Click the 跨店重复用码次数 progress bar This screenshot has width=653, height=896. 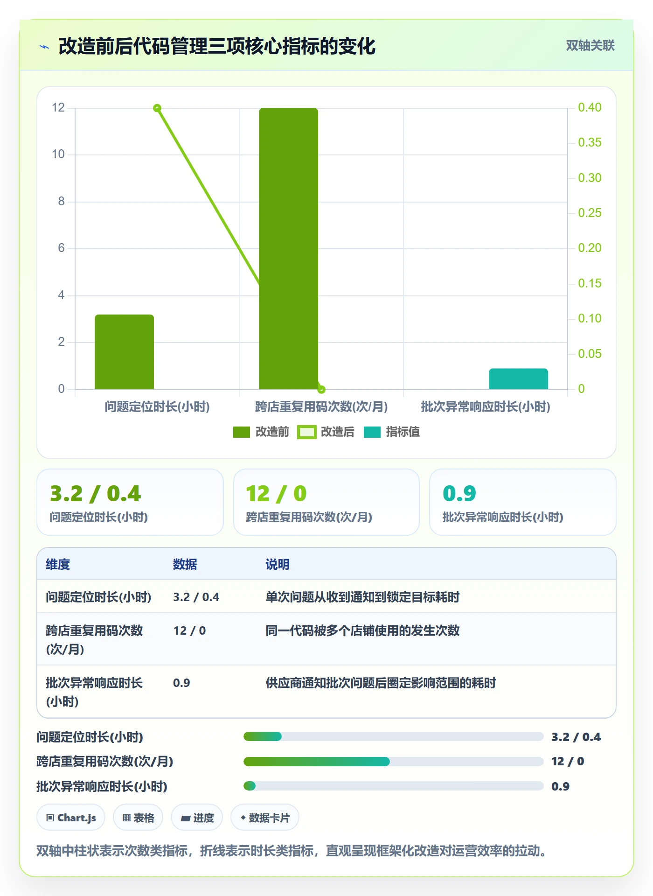(394, 762)
